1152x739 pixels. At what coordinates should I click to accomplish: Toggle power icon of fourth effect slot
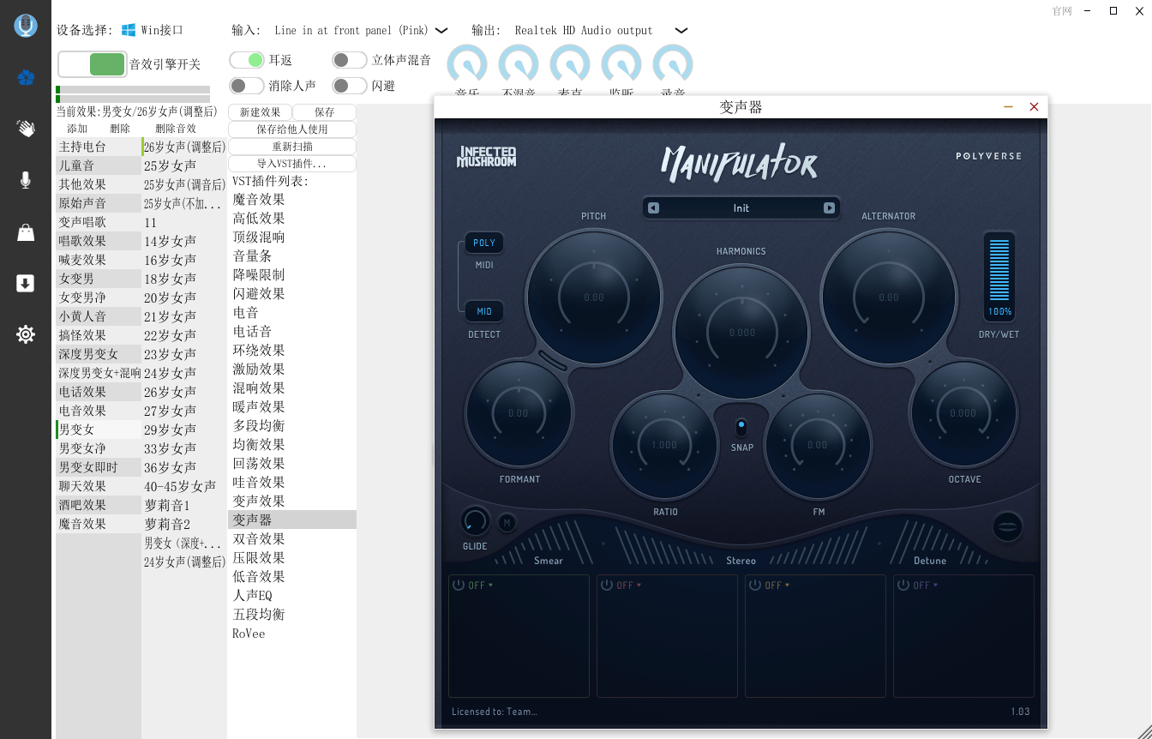903,585
